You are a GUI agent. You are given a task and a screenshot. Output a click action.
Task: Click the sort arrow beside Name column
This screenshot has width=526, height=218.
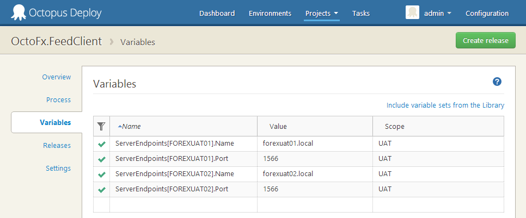pos(120,126)
